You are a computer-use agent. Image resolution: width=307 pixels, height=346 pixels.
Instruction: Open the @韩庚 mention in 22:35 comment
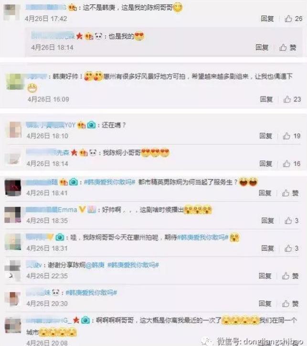coord(95,265)
